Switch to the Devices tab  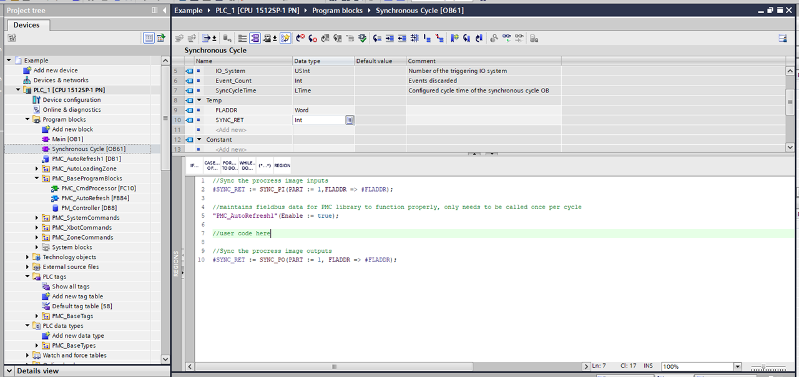point(27,25)
